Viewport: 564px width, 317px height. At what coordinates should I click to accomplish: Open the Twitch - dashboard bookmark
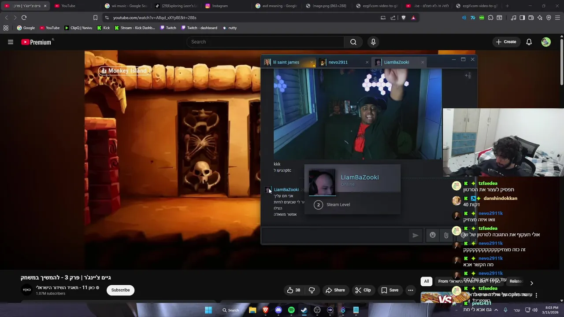[x=199, y=28]
